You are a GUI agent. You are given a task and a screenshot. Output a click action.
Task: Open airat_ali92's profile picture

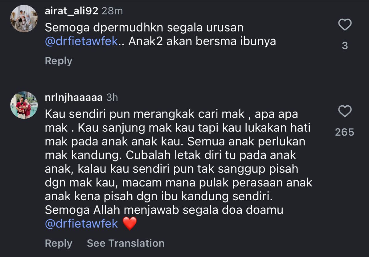[24, 19]
